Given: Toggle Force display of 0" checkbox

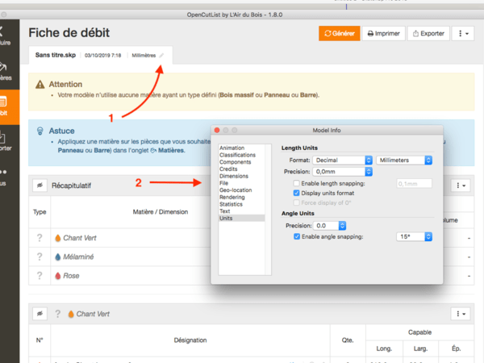Looking at the screenshot, I should 296,202.
